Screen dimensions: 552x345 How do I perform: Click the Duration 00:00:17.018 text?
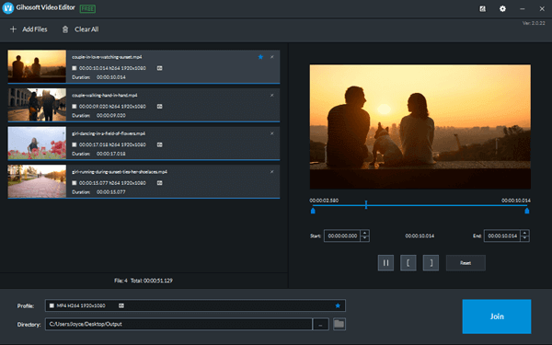[x=98, y=154]
